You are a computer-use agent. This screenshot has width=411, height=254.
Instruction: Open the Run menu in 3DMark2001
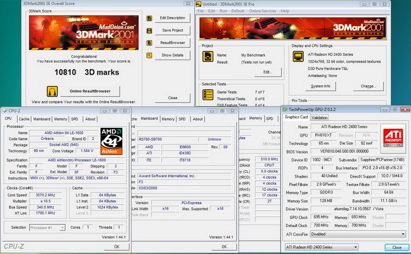[223, 11]
